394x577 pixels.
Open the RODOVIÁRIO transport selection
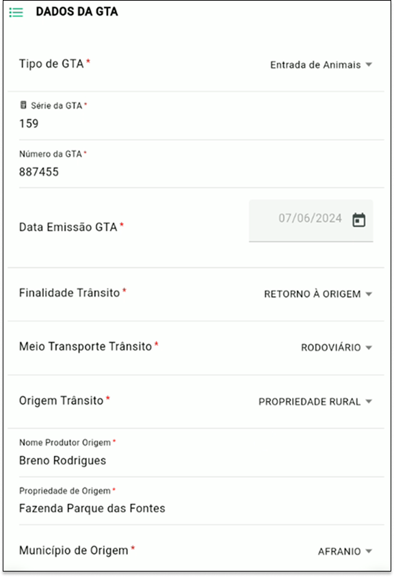(x=330, y=347)
